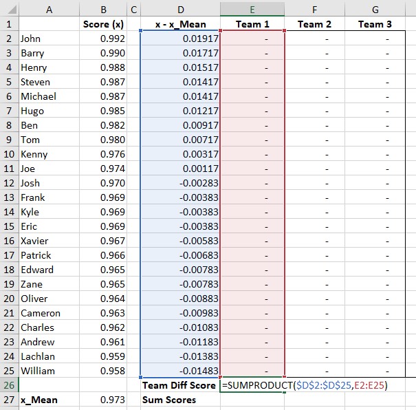Select the x_Mean value 0.973
The image size is (416, 410).
tap(103, 400)
